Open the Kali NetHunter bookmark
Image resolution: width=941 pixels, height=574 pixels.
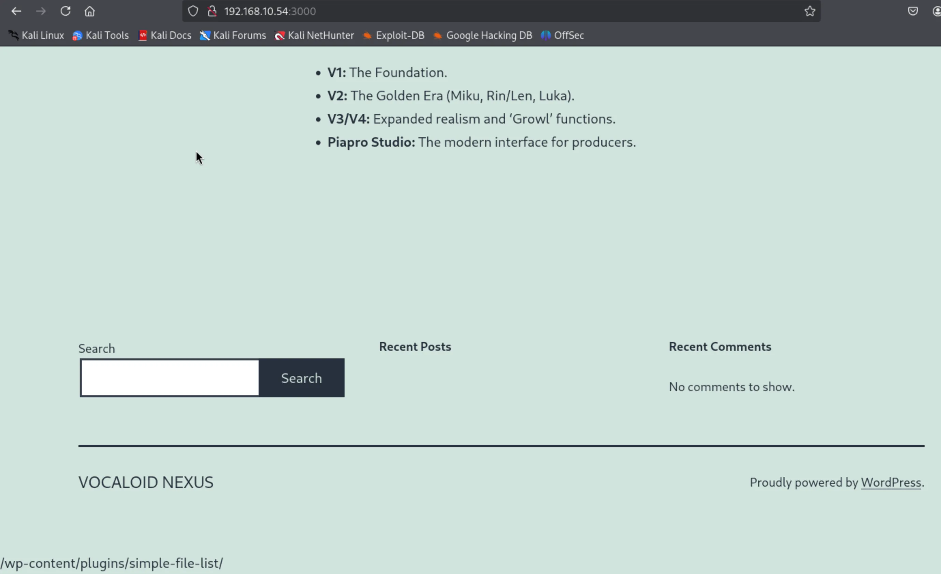pos(314,35)
